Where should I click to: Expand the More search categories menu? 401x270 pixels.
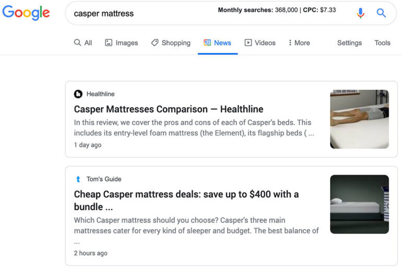[299, 43]
